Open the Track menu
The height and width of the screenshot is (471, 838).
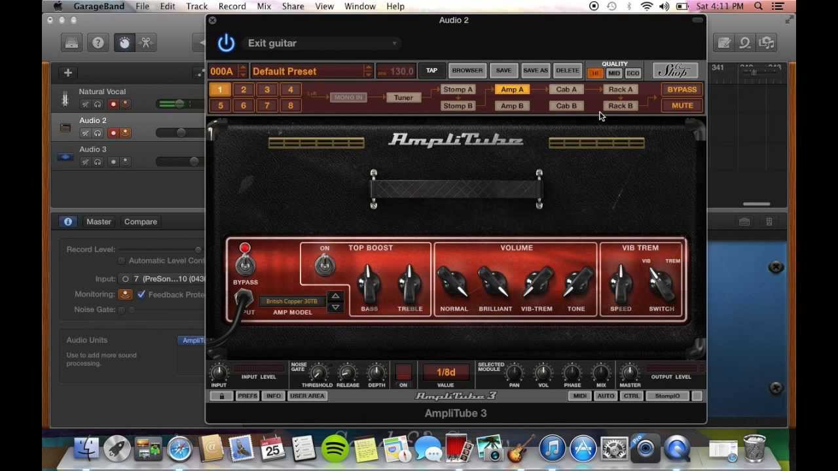pyautogui.click(x=196, y=7)
